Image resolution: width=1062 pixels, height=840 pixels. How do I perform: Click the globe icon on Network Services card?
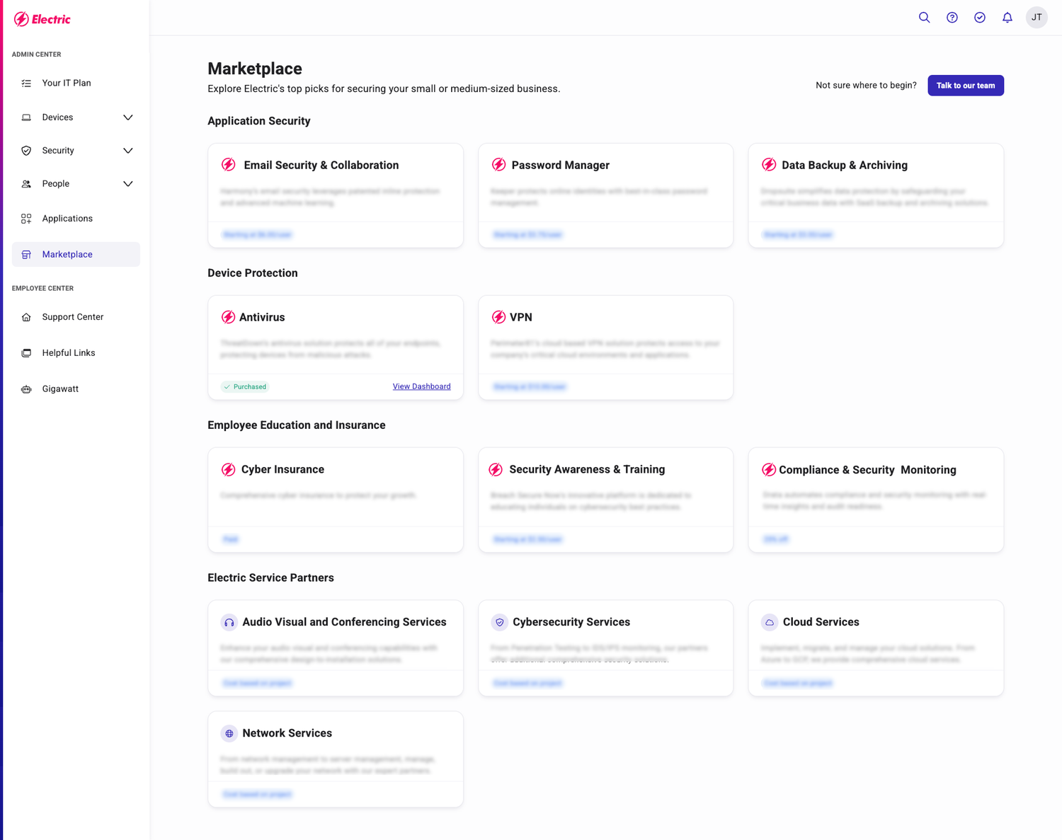[x=229, y=734]
